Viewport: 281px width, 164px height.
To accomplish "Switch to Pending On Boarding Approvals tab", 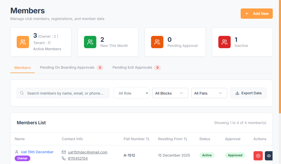I will pyautogui.click(x=67, y=68).
